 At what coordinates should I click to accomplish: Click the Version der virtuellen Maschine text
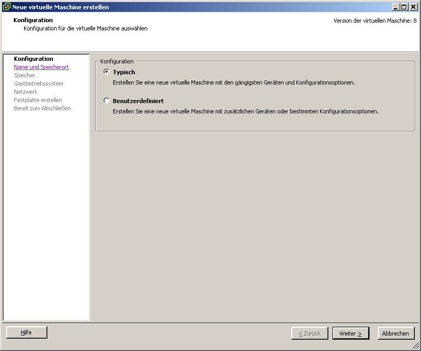coord(375,21)
